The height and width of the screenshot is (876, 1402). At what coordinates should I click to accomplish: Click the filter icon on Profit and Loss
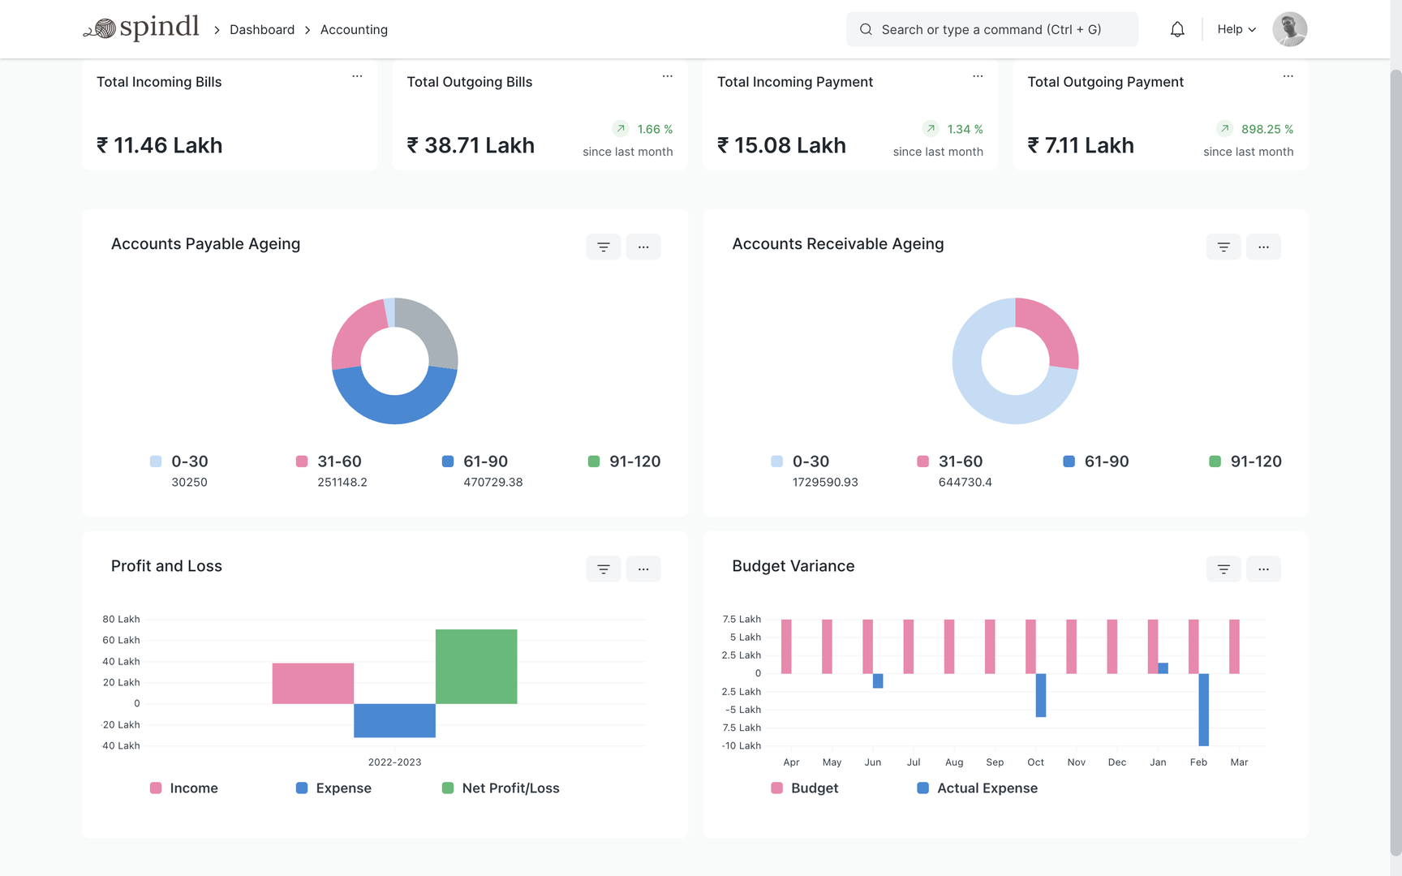(603, 569)
